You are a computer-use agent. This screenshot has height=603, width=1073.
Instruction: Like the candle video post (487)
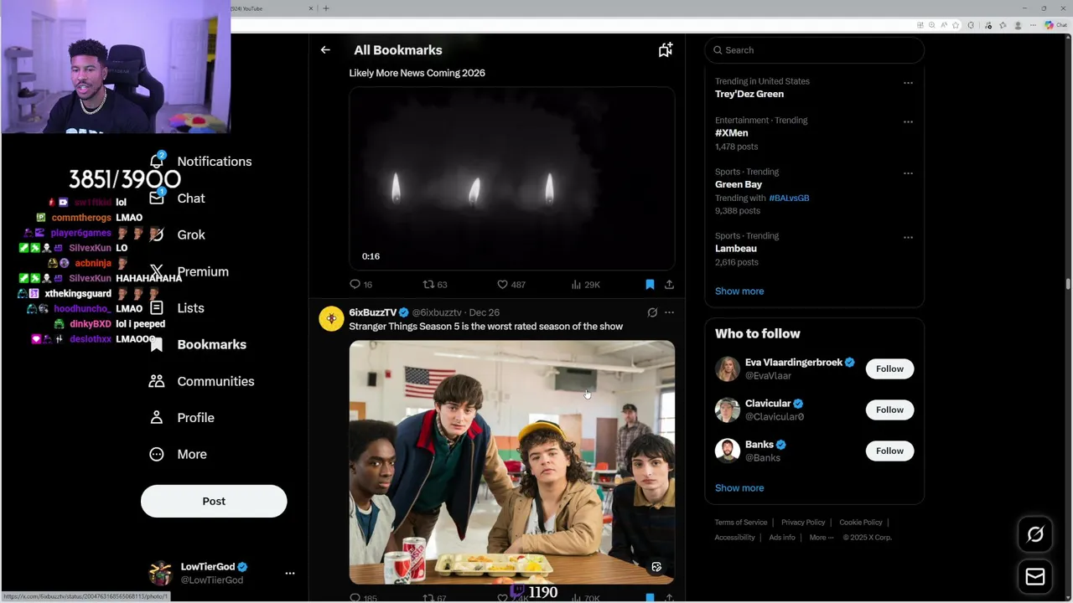click(511, 285)
